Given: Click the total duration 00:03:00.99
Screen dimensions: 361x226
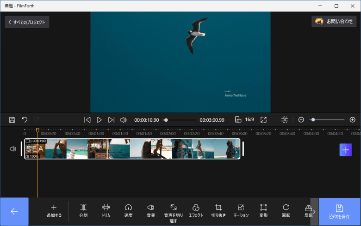Looking at the screenshot, I should point(212,120).
